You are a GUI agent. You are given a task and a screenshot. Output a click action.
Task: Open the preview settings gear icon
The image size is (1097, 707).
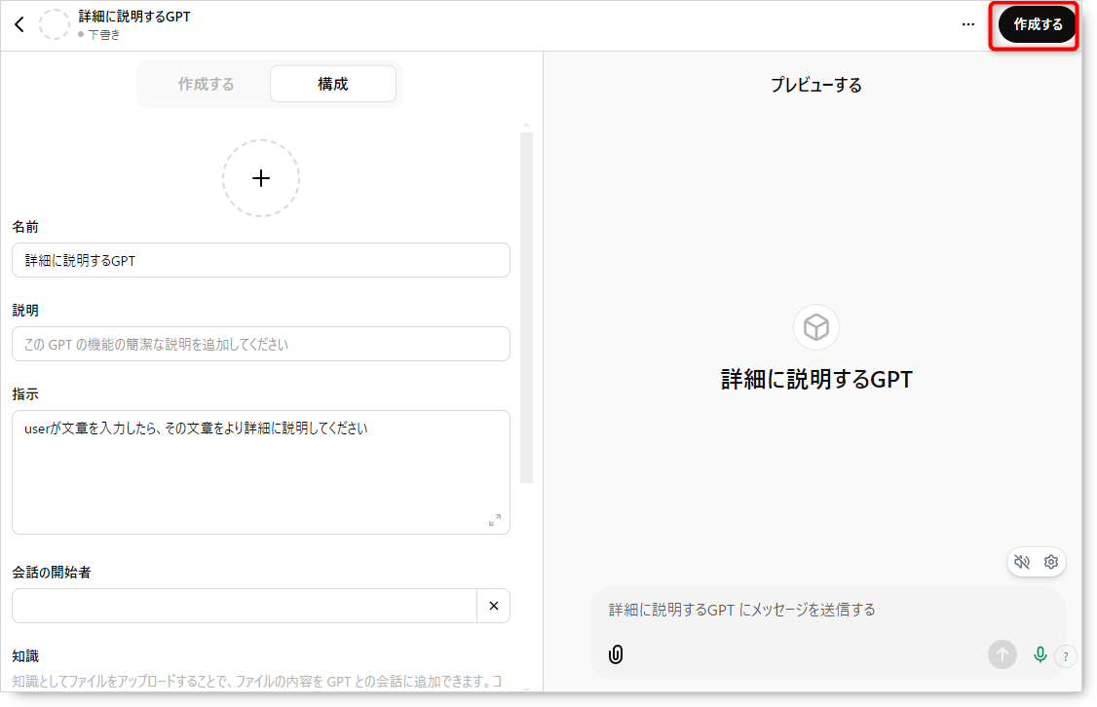pyautogui.click(x=1051, y=562)
